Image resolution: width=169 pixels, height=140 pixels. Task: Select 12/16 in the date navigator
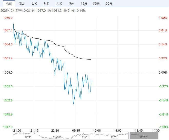[114, 137]
